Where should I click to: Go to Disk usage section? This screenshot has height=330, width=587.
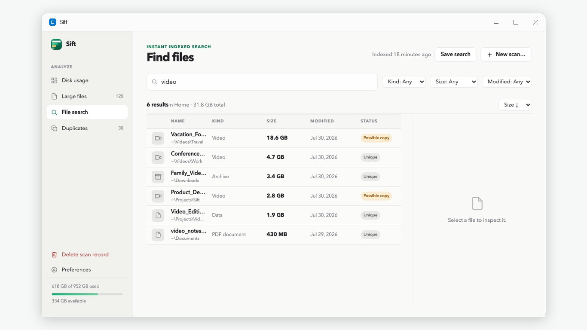pos(87,80)
